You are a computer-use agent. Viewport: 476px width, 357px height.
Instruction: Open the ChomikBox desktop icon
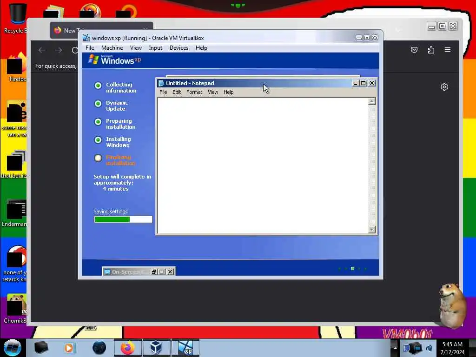(x=15, y=308)
